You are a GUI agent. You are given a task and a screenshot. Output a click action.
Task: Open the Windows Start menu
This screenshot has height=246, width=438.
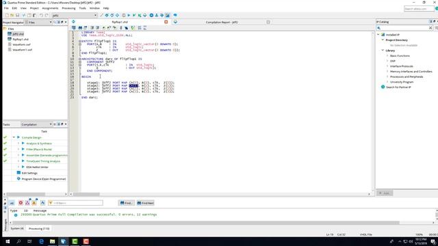point(8,241)
